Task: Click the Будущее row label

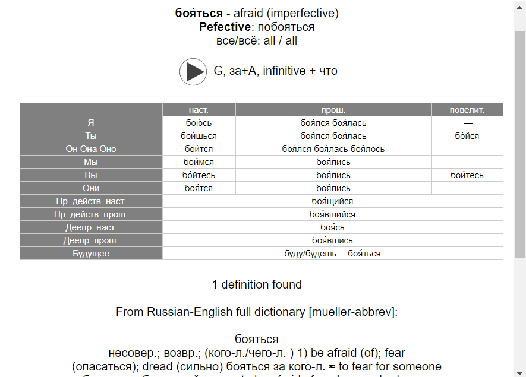Action: 92,254
